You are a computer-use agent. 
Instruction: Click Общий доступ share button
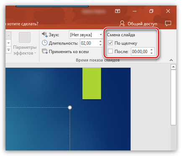[138, 24]
